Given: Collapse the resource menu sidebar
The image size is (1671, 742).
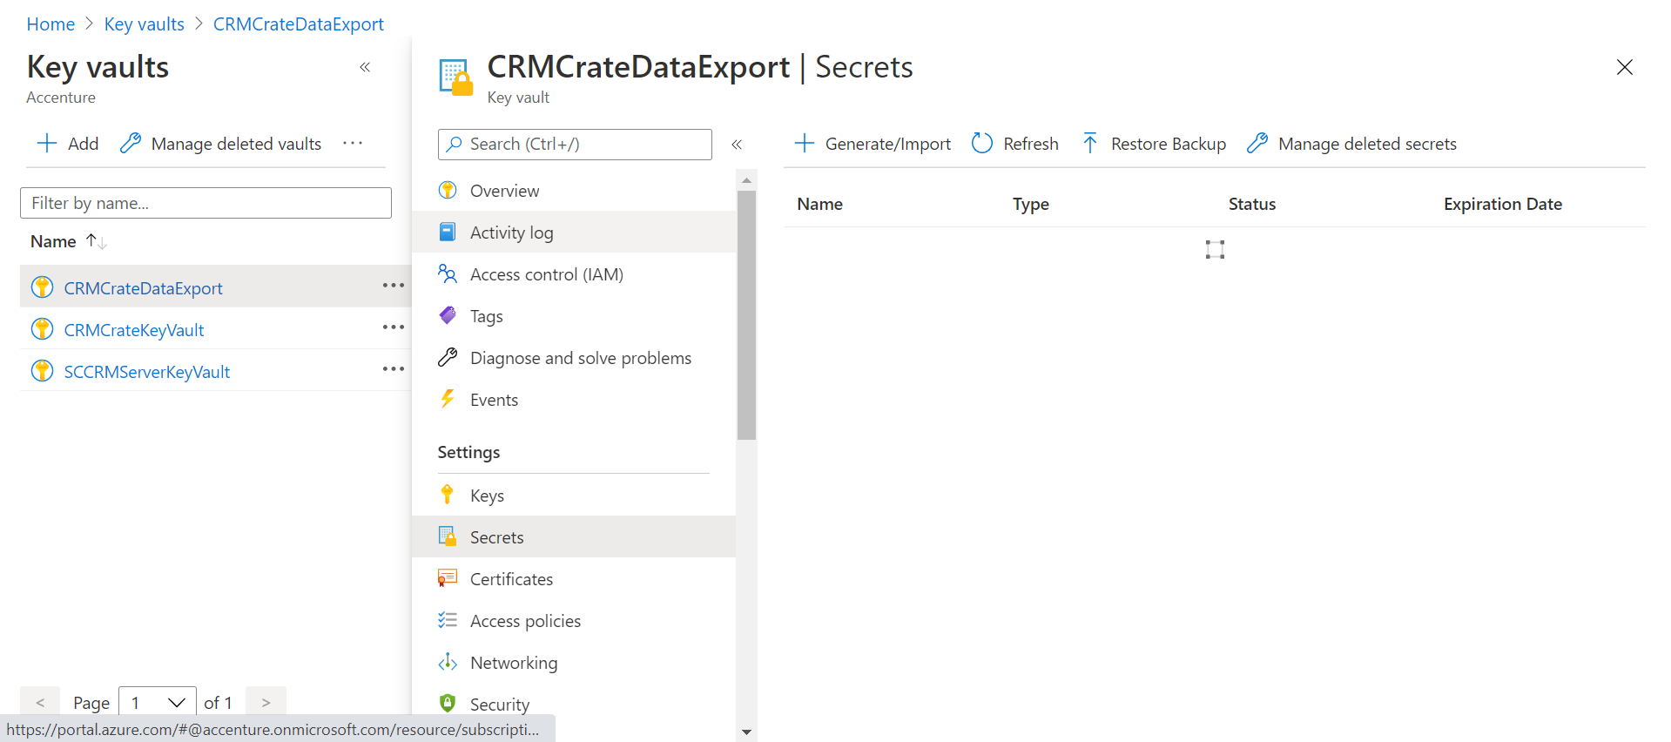Looking at the screenshot, I should coord(737,145).
